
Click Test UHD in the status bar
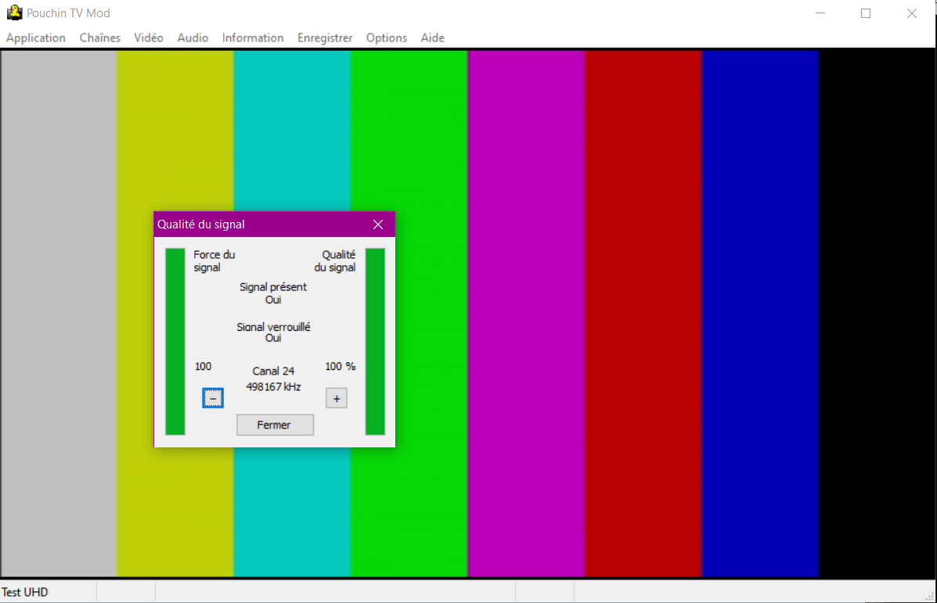point(24,592)
